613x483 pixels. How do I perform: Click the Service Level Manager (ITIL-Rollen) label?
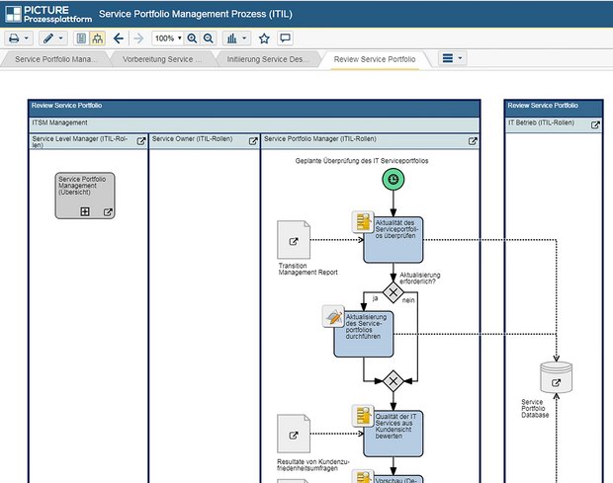click(80, 141)
